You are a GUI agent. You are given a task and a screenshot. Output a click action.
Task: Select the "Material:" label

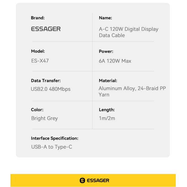tap(108, 81)
